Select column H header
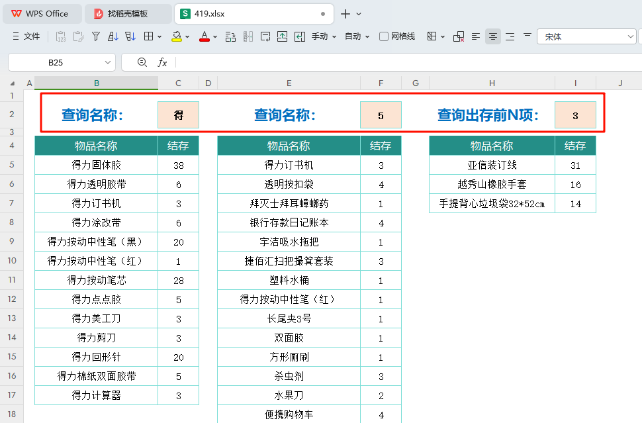Screen dimensions: 642x423 [492, 83]
